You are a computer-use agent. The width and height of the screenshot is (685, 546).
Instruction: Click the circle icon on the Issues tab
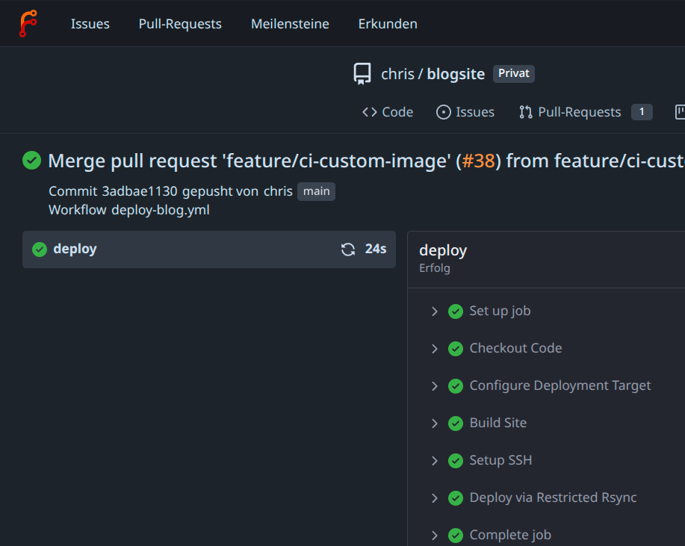[x=447, y=112]
